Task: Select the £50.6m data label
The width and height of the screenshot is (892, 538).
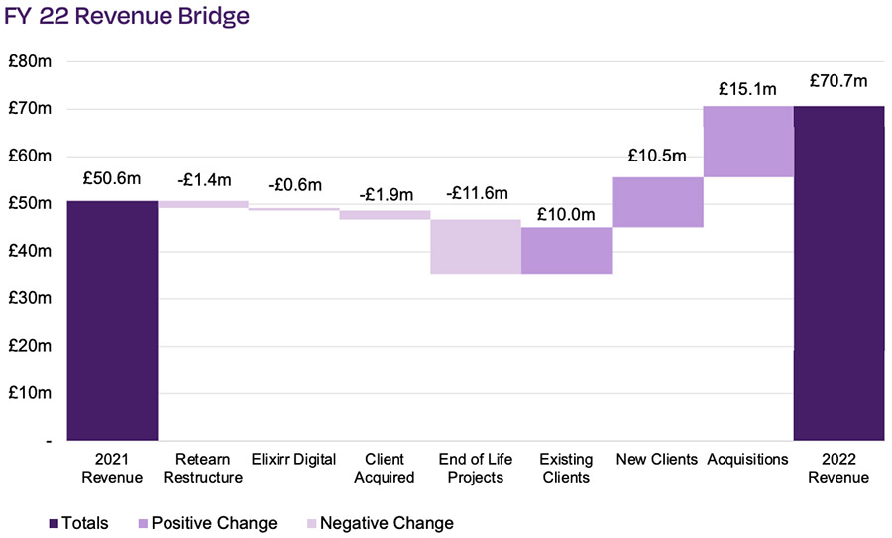Action: click(112, 179)
